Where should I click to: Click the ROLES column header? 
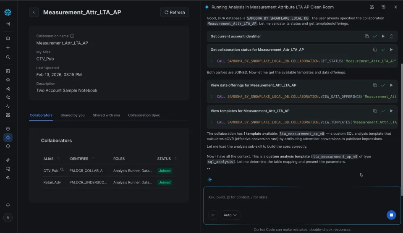pyautogui.click(x=119, y=159)
